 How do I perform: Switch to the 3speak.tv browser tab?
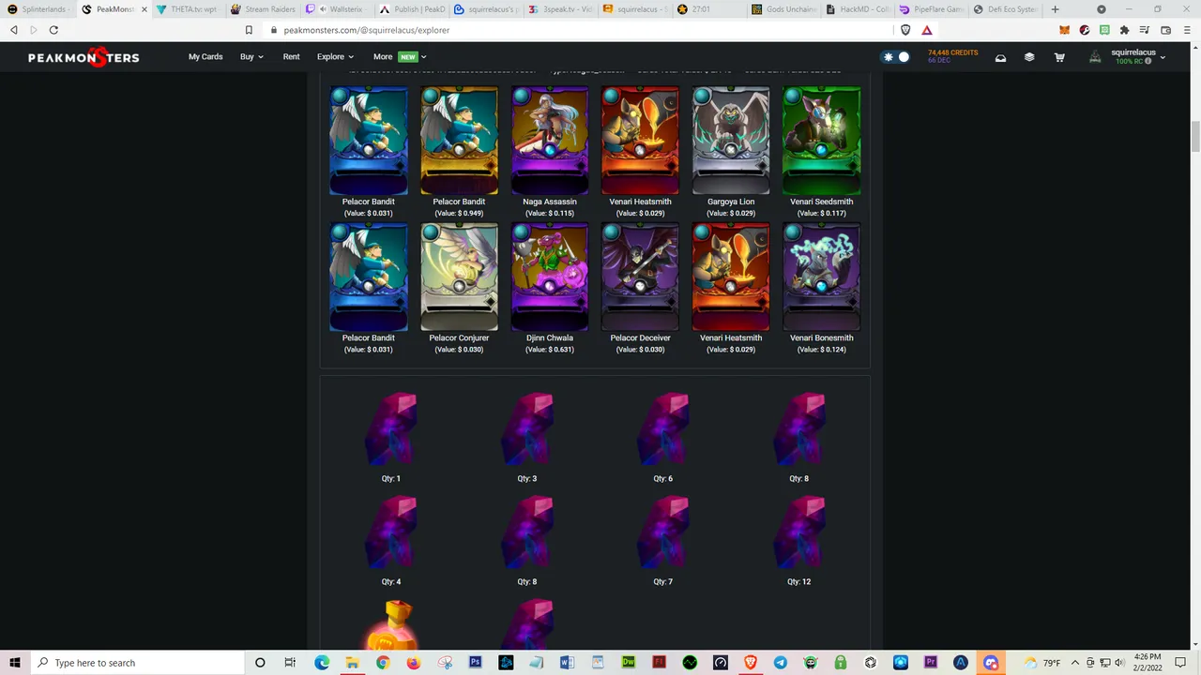(562, 9)
